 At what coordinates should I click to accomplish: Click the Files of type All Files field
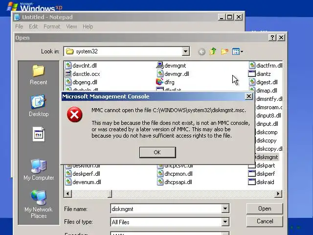(166, 222)
